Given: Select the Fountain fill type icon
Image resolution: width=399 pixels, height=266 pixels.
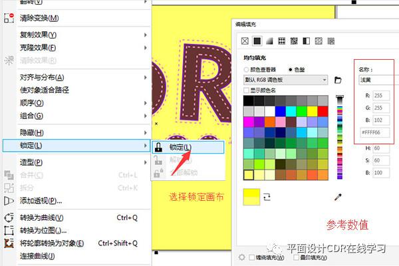Looking at the screenshot, I should (x=269, y=41).
